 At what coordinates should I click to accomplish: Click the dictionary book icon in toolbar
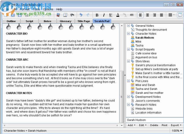[x=58, y=15]
